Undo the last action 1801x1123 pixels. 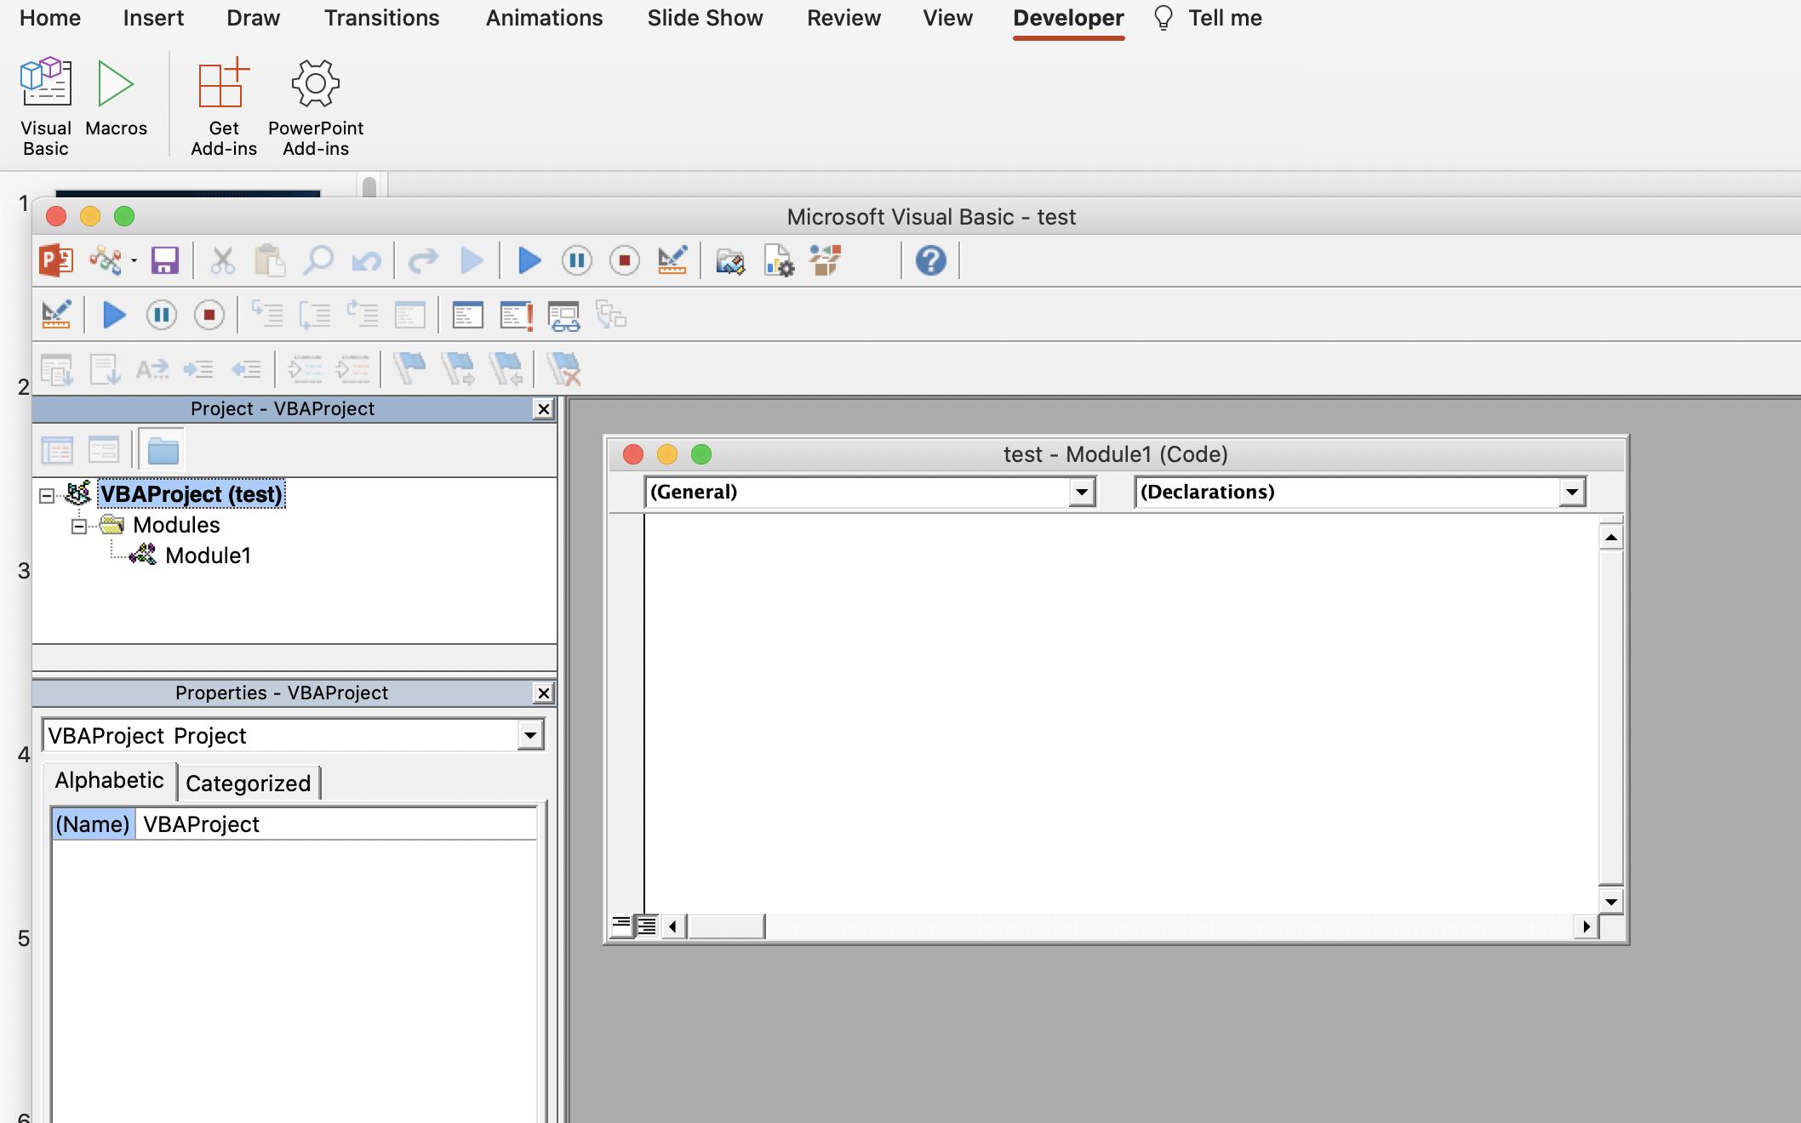[x=366, y=260]
